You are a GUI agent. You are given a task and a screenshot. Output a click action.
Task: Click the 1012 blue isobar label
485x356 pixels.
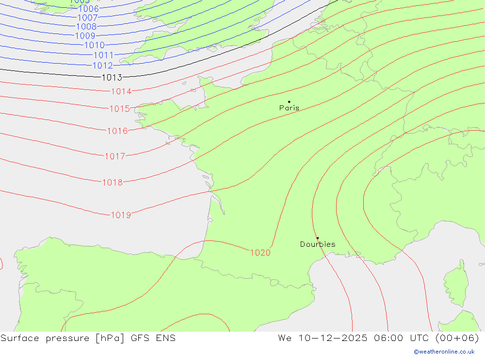coord(103,66)
